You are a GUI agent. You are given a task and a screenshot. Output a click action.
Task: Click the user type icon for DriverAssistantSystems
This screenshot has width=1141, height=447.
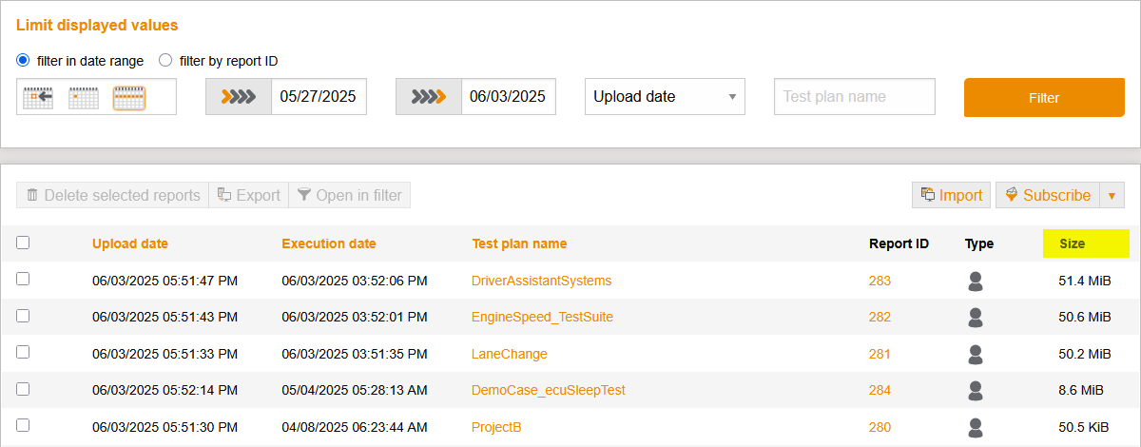pos(975,281)
